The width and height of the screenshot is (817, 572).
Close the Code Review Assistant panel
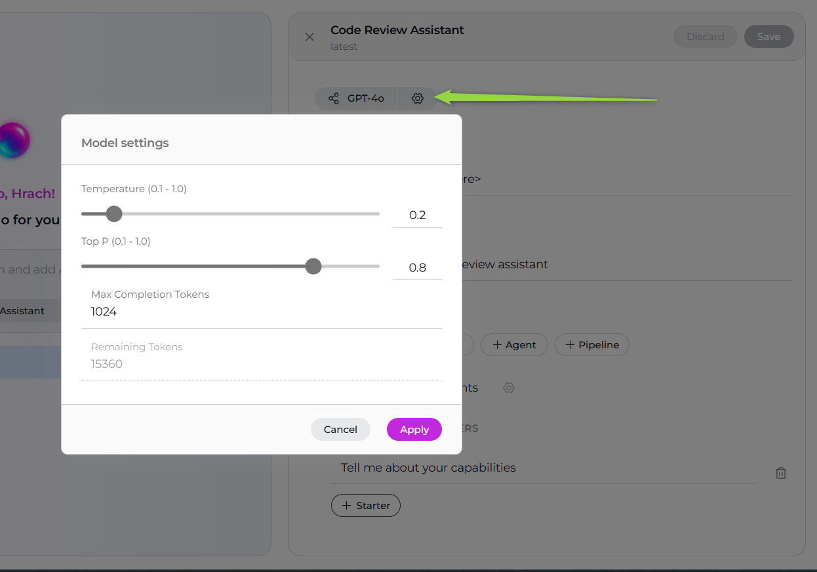pyautogui.click(x=309, y=37)
